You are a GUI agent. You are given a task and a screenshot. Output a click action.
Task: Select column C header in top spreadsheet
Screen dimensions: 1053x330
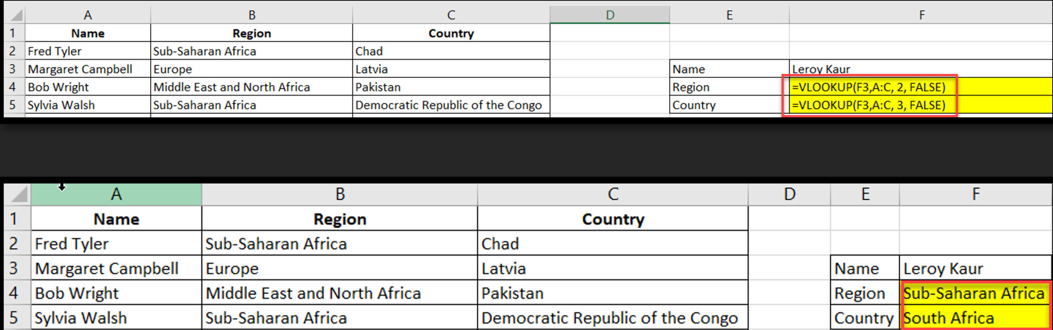[451, 15]
